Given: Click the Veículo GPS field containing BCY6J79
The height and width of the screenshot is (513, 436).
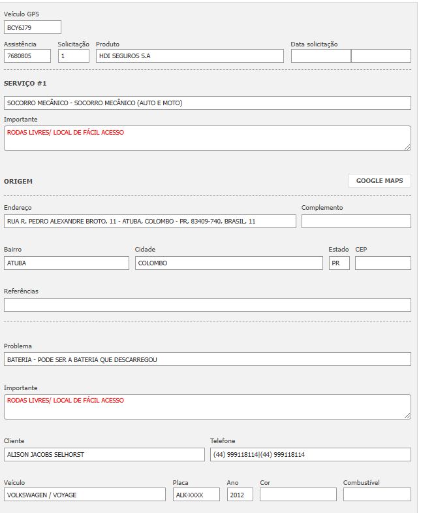Looking at the screenshot, I should [32, 27].
